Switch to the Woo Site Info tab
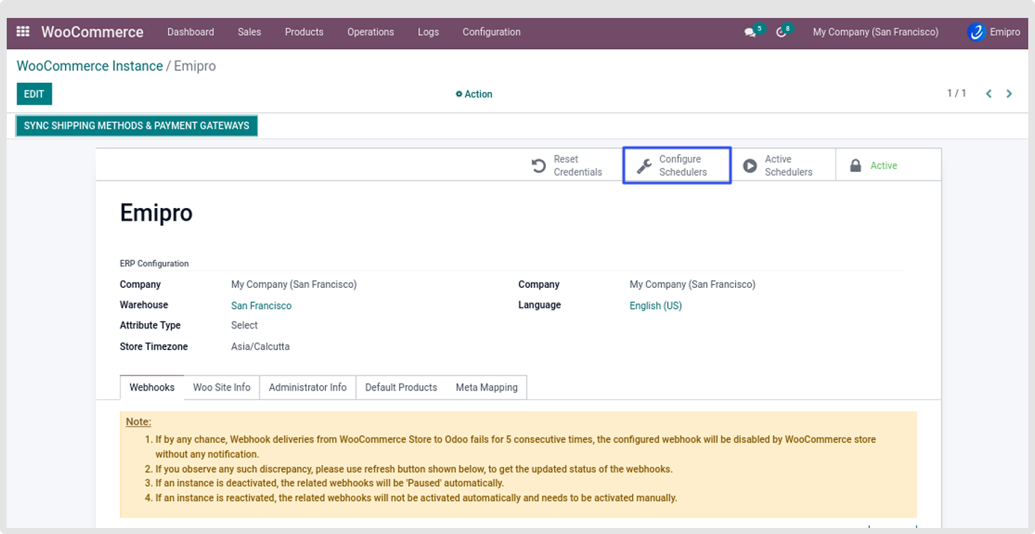Image resolution: width=1035 pixels, height=534 pixels. [222, 387]
